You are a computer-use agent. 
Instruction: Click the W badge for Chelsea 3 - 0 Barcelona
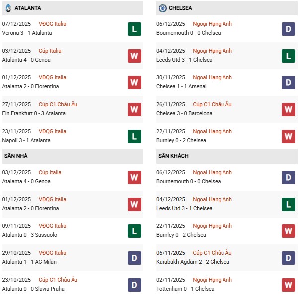point(288,109)
